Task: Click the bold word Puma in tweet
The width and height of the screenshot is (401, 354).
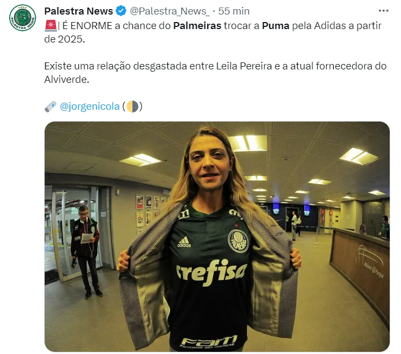Action: (276, 26)
